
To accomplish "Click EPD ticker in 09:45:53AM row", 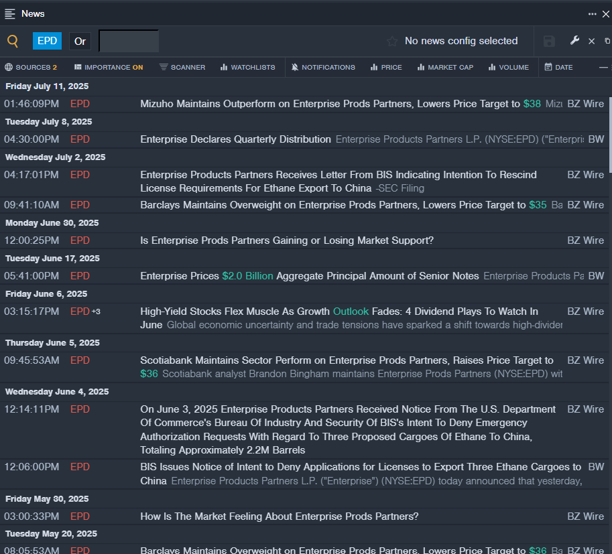I will [80, 360].
